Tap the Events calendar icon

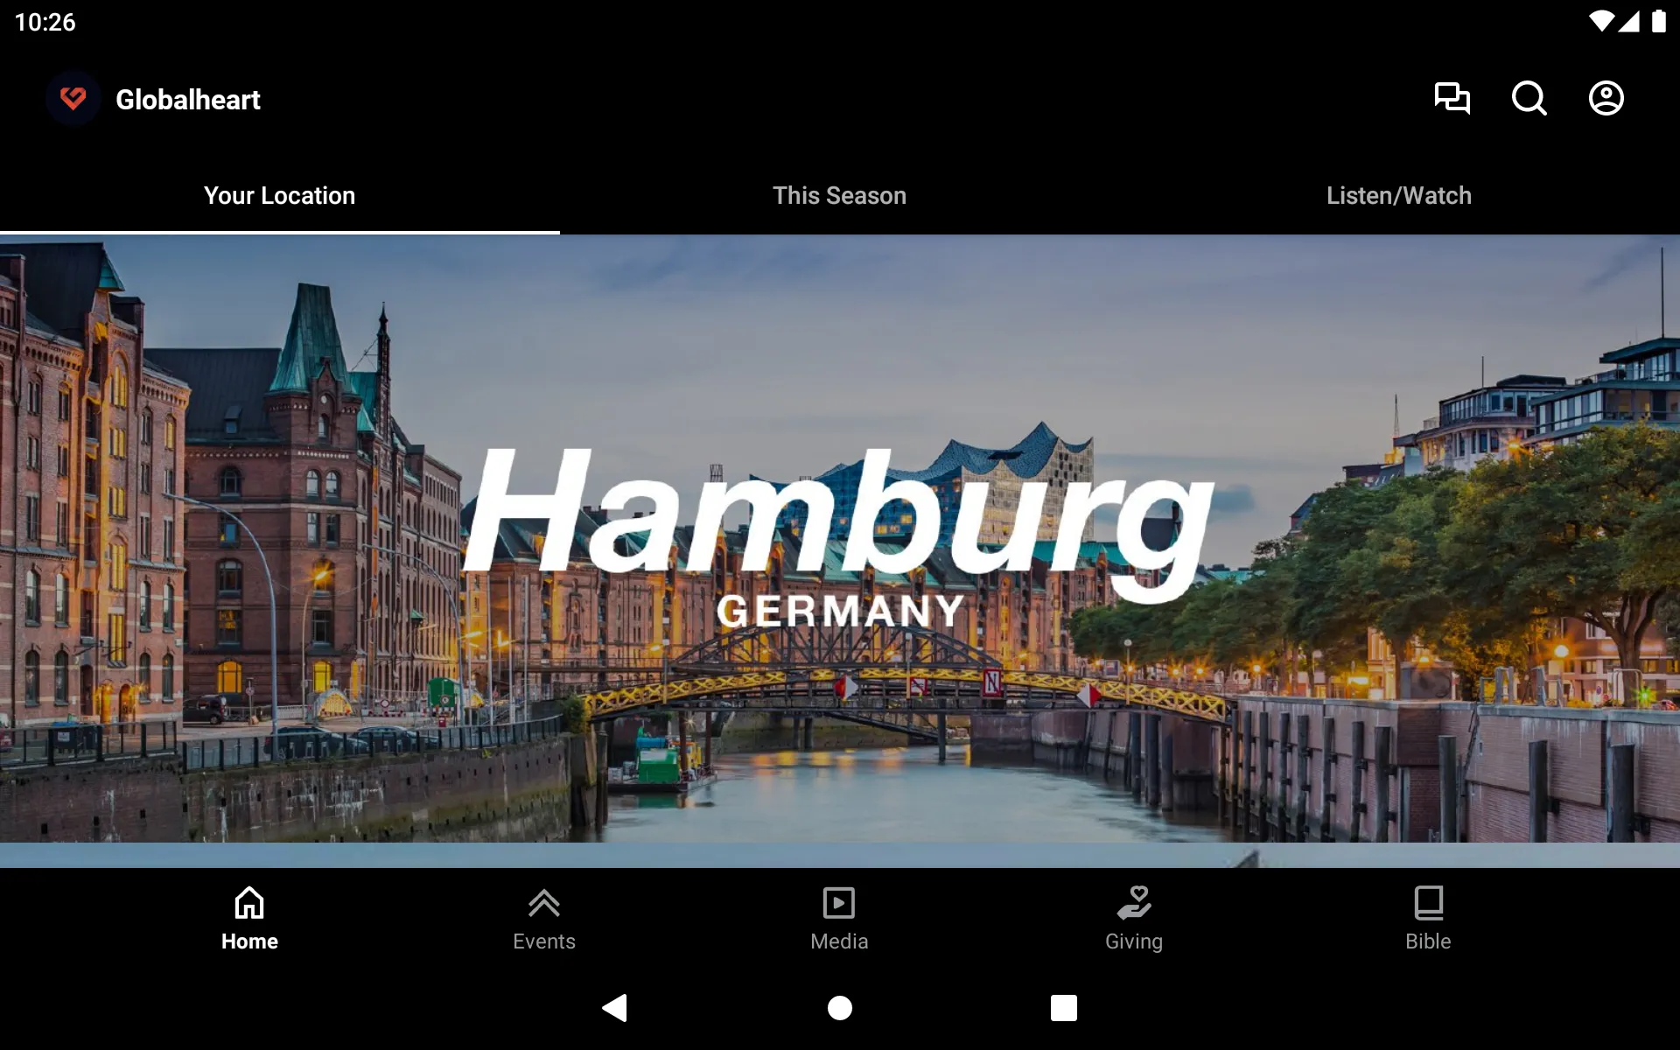click(x=543, y=917)
